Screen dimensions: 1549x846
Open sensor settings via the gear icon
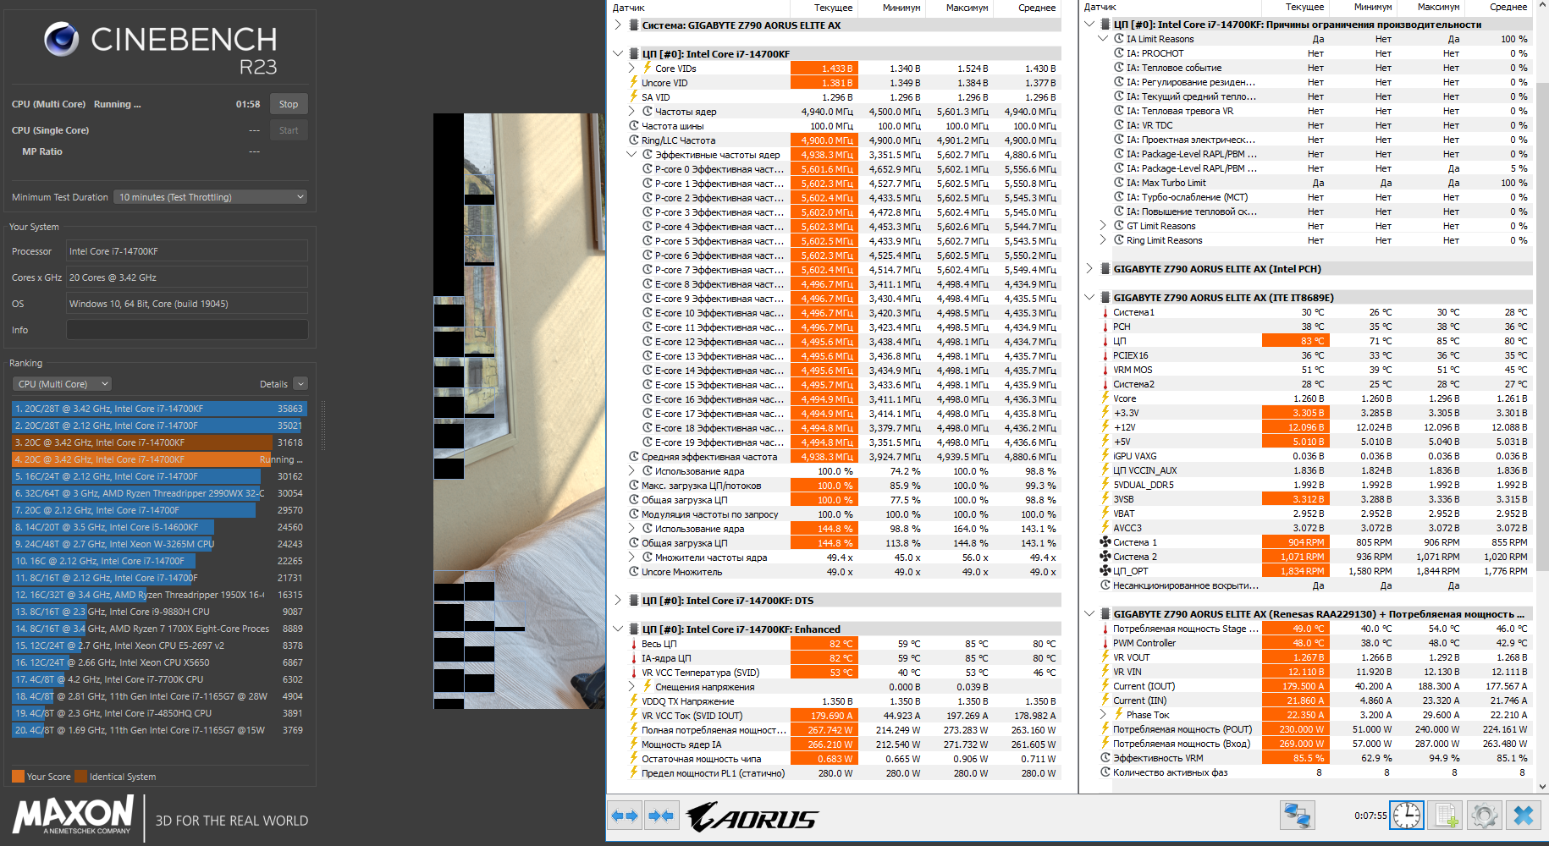[1484, 816]
